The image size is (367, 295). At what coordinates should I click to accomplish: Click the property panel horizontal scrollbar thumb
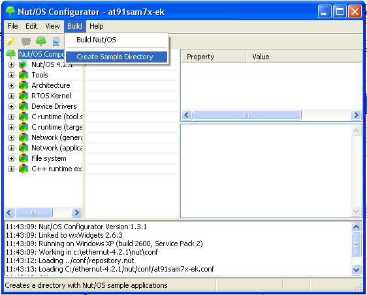pos(247,115)
